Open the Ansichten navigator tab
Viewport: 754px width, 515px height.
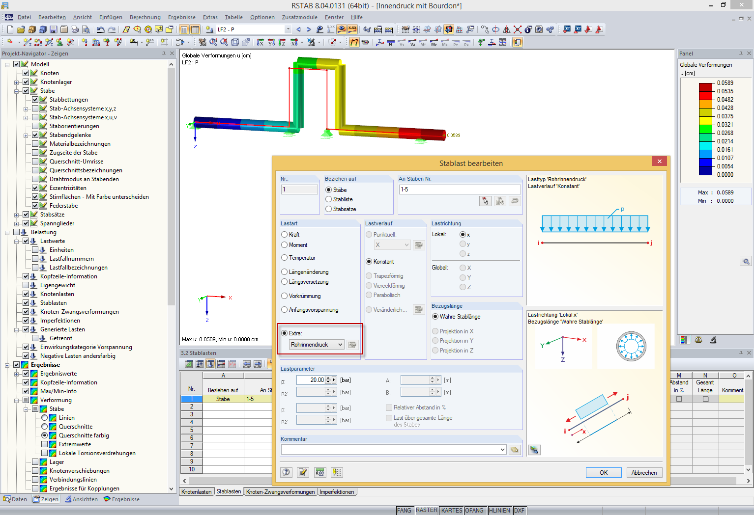pos(81,499)
